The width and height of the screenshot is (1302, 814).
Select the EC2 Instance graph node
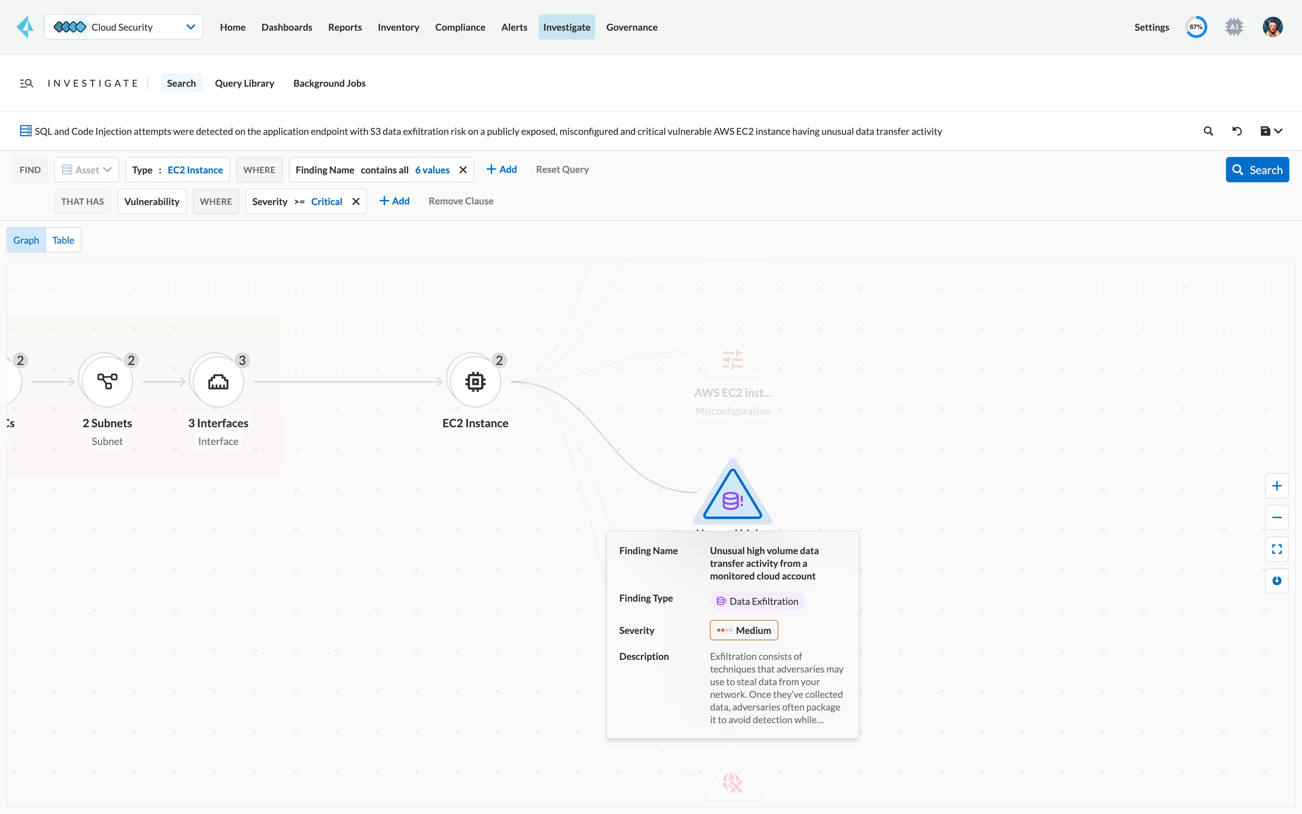475,382
